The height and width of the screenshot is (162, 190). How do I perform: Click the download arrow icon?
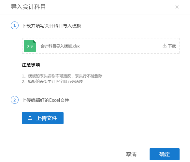pos(165,46)
